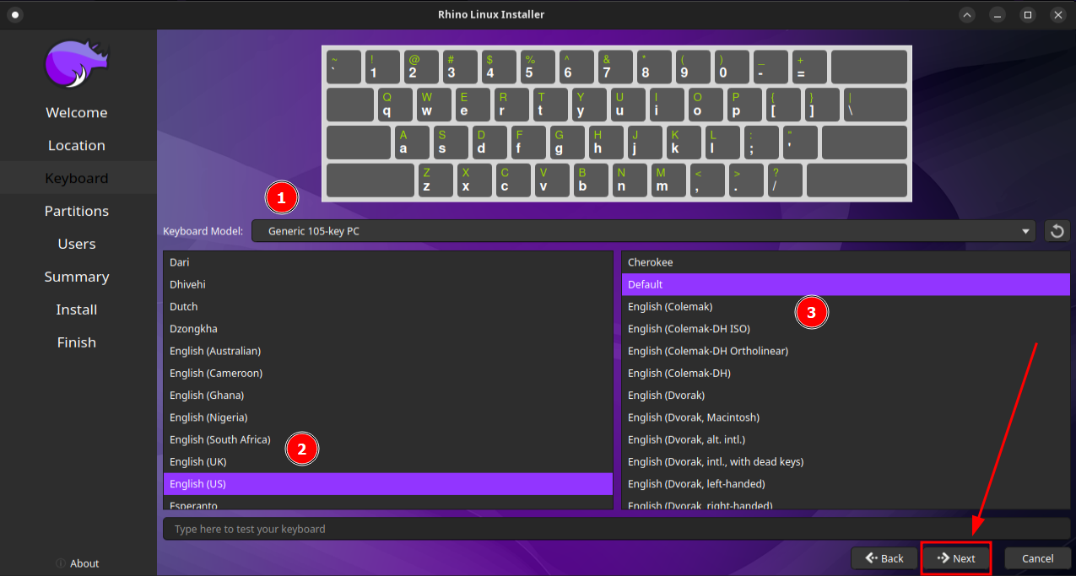The height and width of the screenshot is (576, 1076).
Task: Open the Summary step
Action: (77, 277)
